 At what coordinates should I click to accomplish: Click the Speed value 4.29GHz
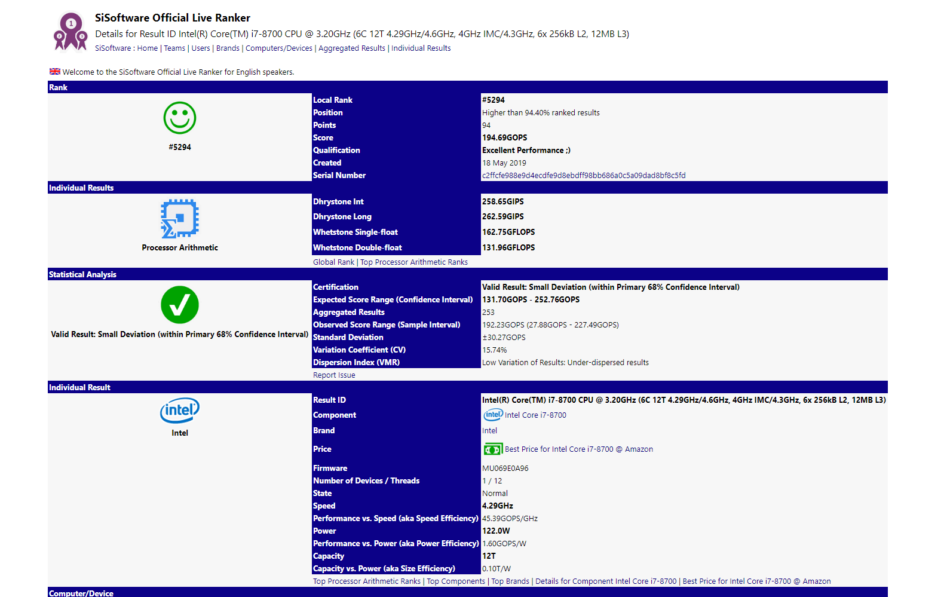[x=498, y=506]
